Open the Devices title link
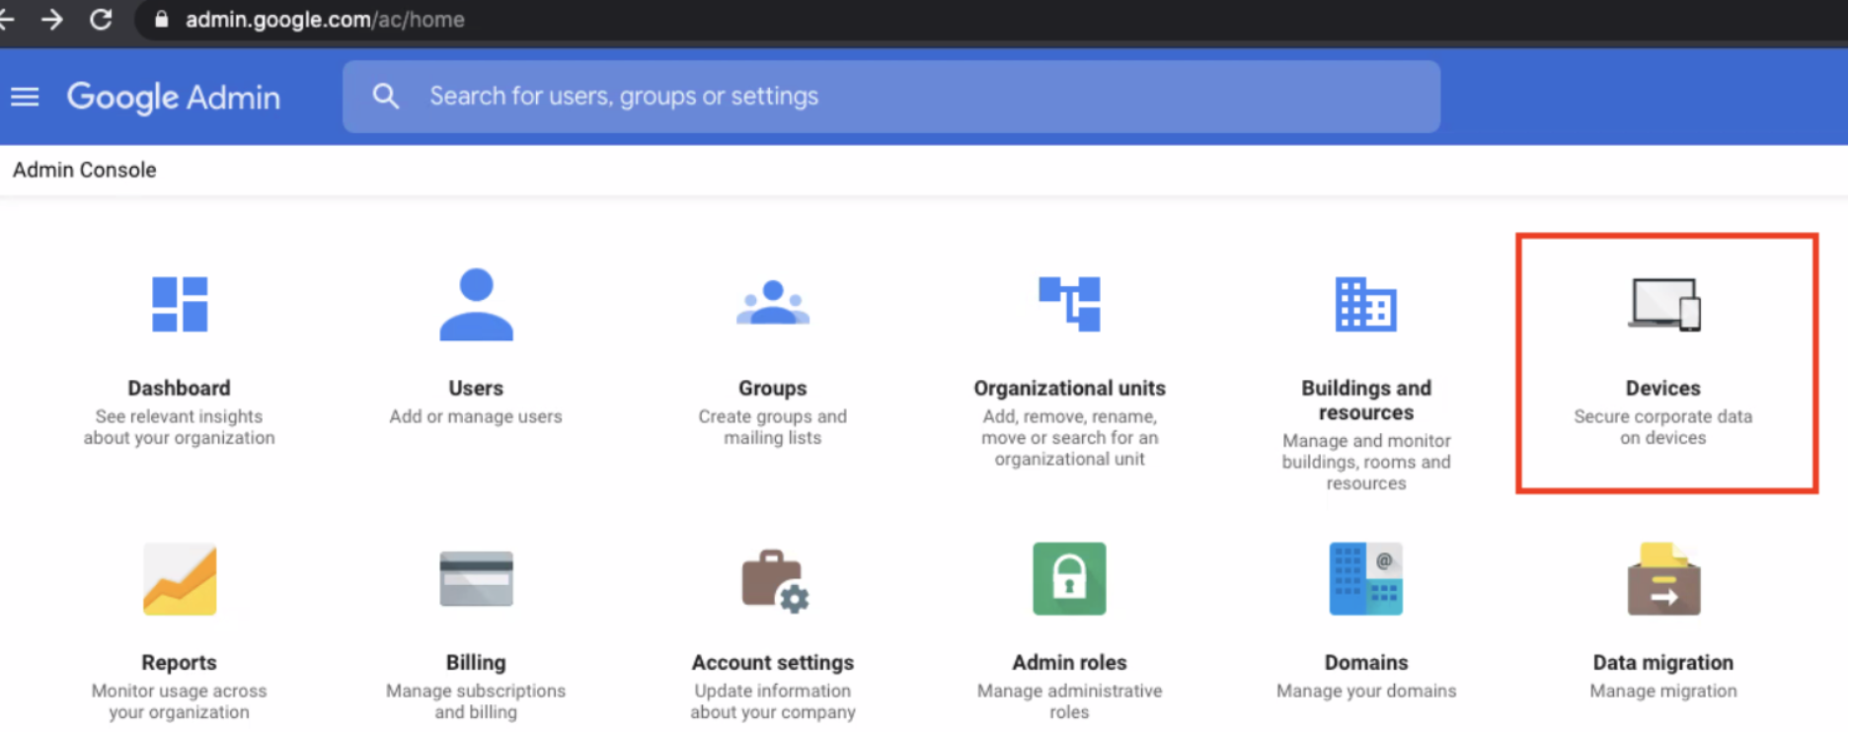The width and height of the screenshot is (1850, 732). click(x=1663, y=388)
